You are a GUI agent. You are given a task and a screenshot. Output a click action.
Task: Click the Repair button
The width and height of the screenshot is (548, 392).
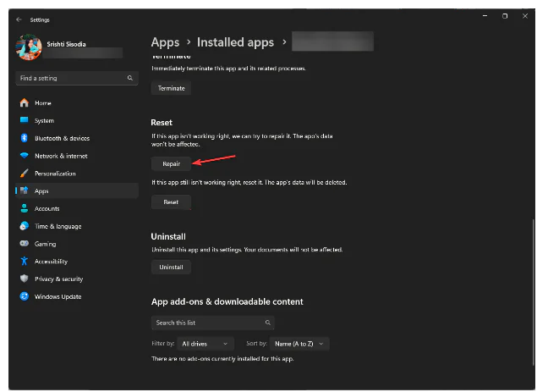[x=171, y=163]
